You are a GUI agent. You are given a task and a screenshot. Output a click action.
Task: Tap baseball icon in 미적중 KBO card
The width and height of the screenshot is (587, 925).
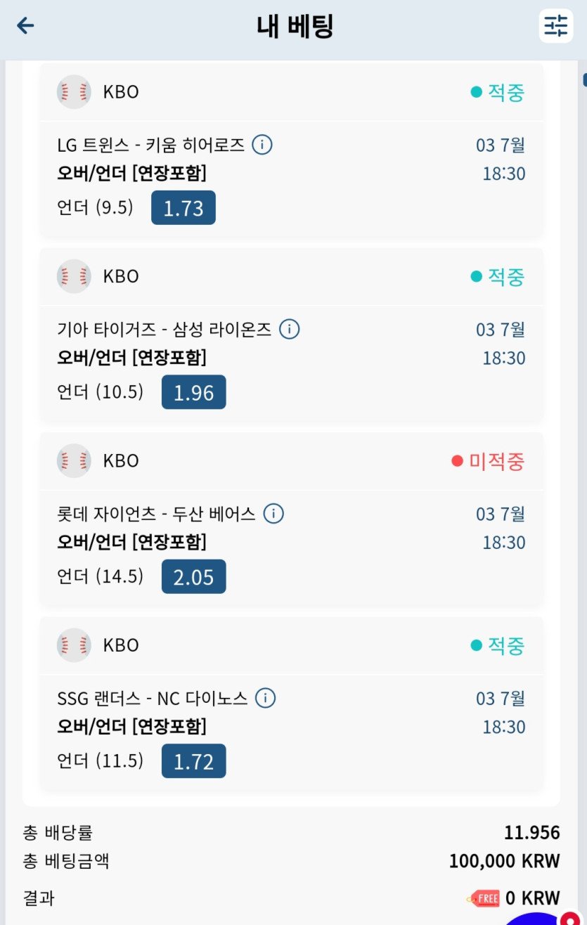click(74, 461)
